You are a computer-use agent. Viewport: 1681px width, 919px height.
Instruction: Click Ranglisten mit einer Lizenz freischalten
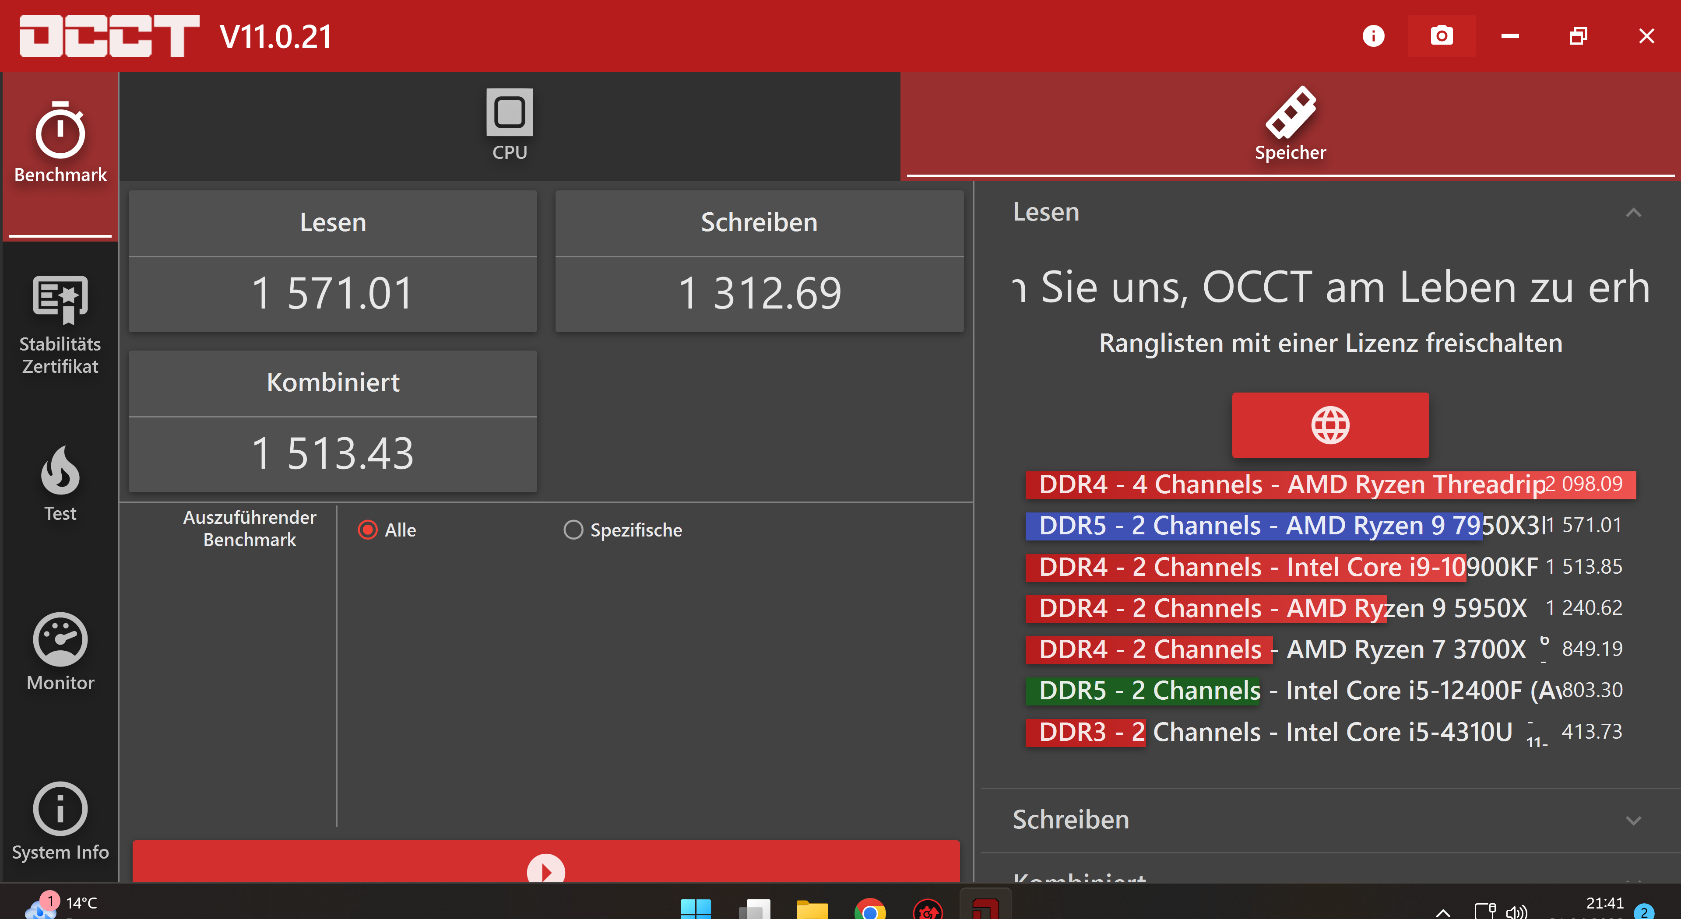(x=1330, y=343)
